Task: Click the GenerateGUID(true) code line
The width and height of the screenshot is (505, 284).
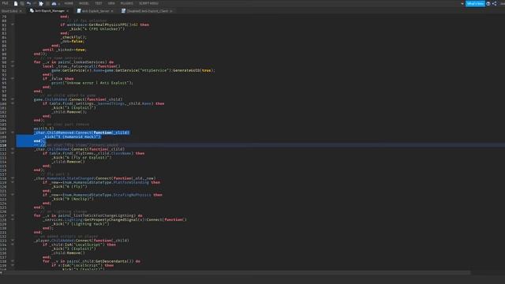Action: [x=133, y=70]
